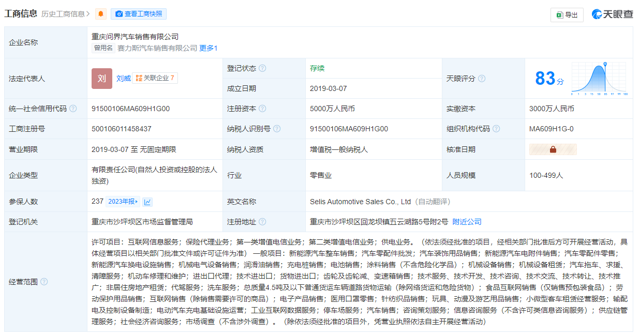The width and height of the screenshot is (640, 336).
Task: Click the question mark beside 登记状态
Action: pos(262,68)
